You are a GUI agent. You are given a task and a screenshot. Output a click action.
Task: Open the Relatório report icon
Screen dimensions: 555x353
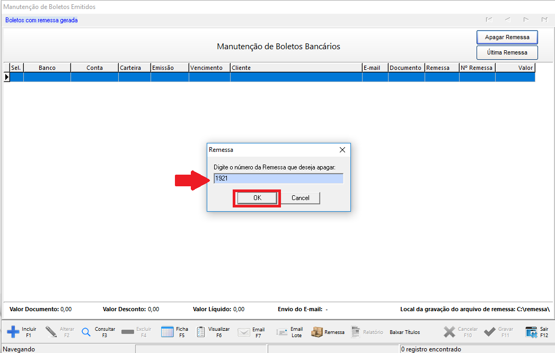[355, 332]
